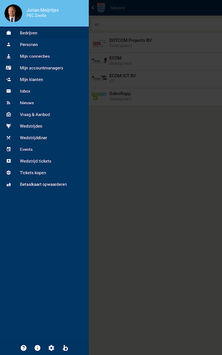The image size is (222, 355).
Task: Open the ECOM Development company row
Action: pos(155,61)
